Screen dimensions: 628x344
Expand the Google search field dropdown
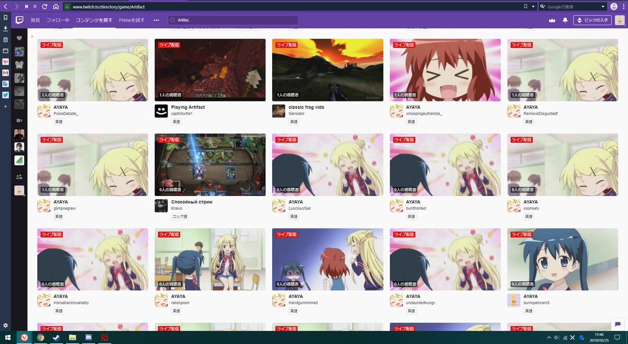pos(603,7)
